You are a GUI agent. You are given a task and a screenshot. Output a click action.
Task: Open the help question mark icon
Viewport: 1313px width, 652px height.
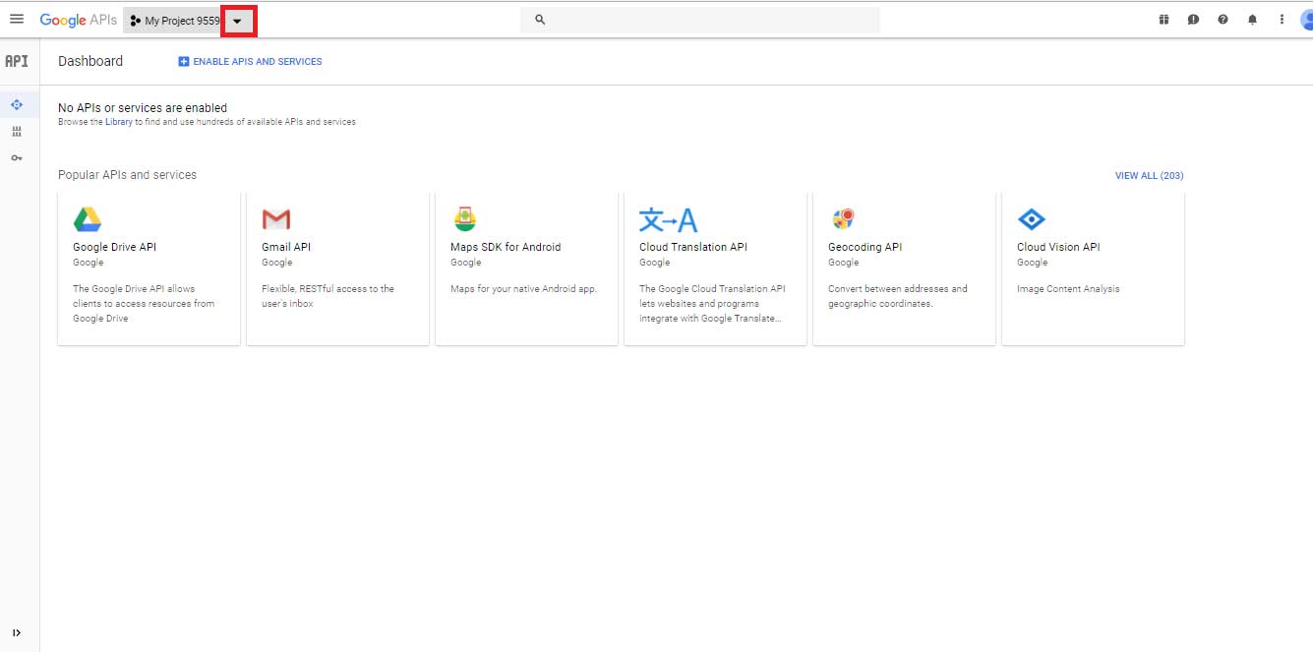click(x=1223, y=20)
